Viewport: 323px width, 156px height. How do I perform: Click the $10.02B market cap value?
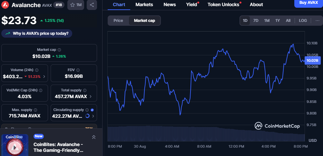[x=41, y=56]
